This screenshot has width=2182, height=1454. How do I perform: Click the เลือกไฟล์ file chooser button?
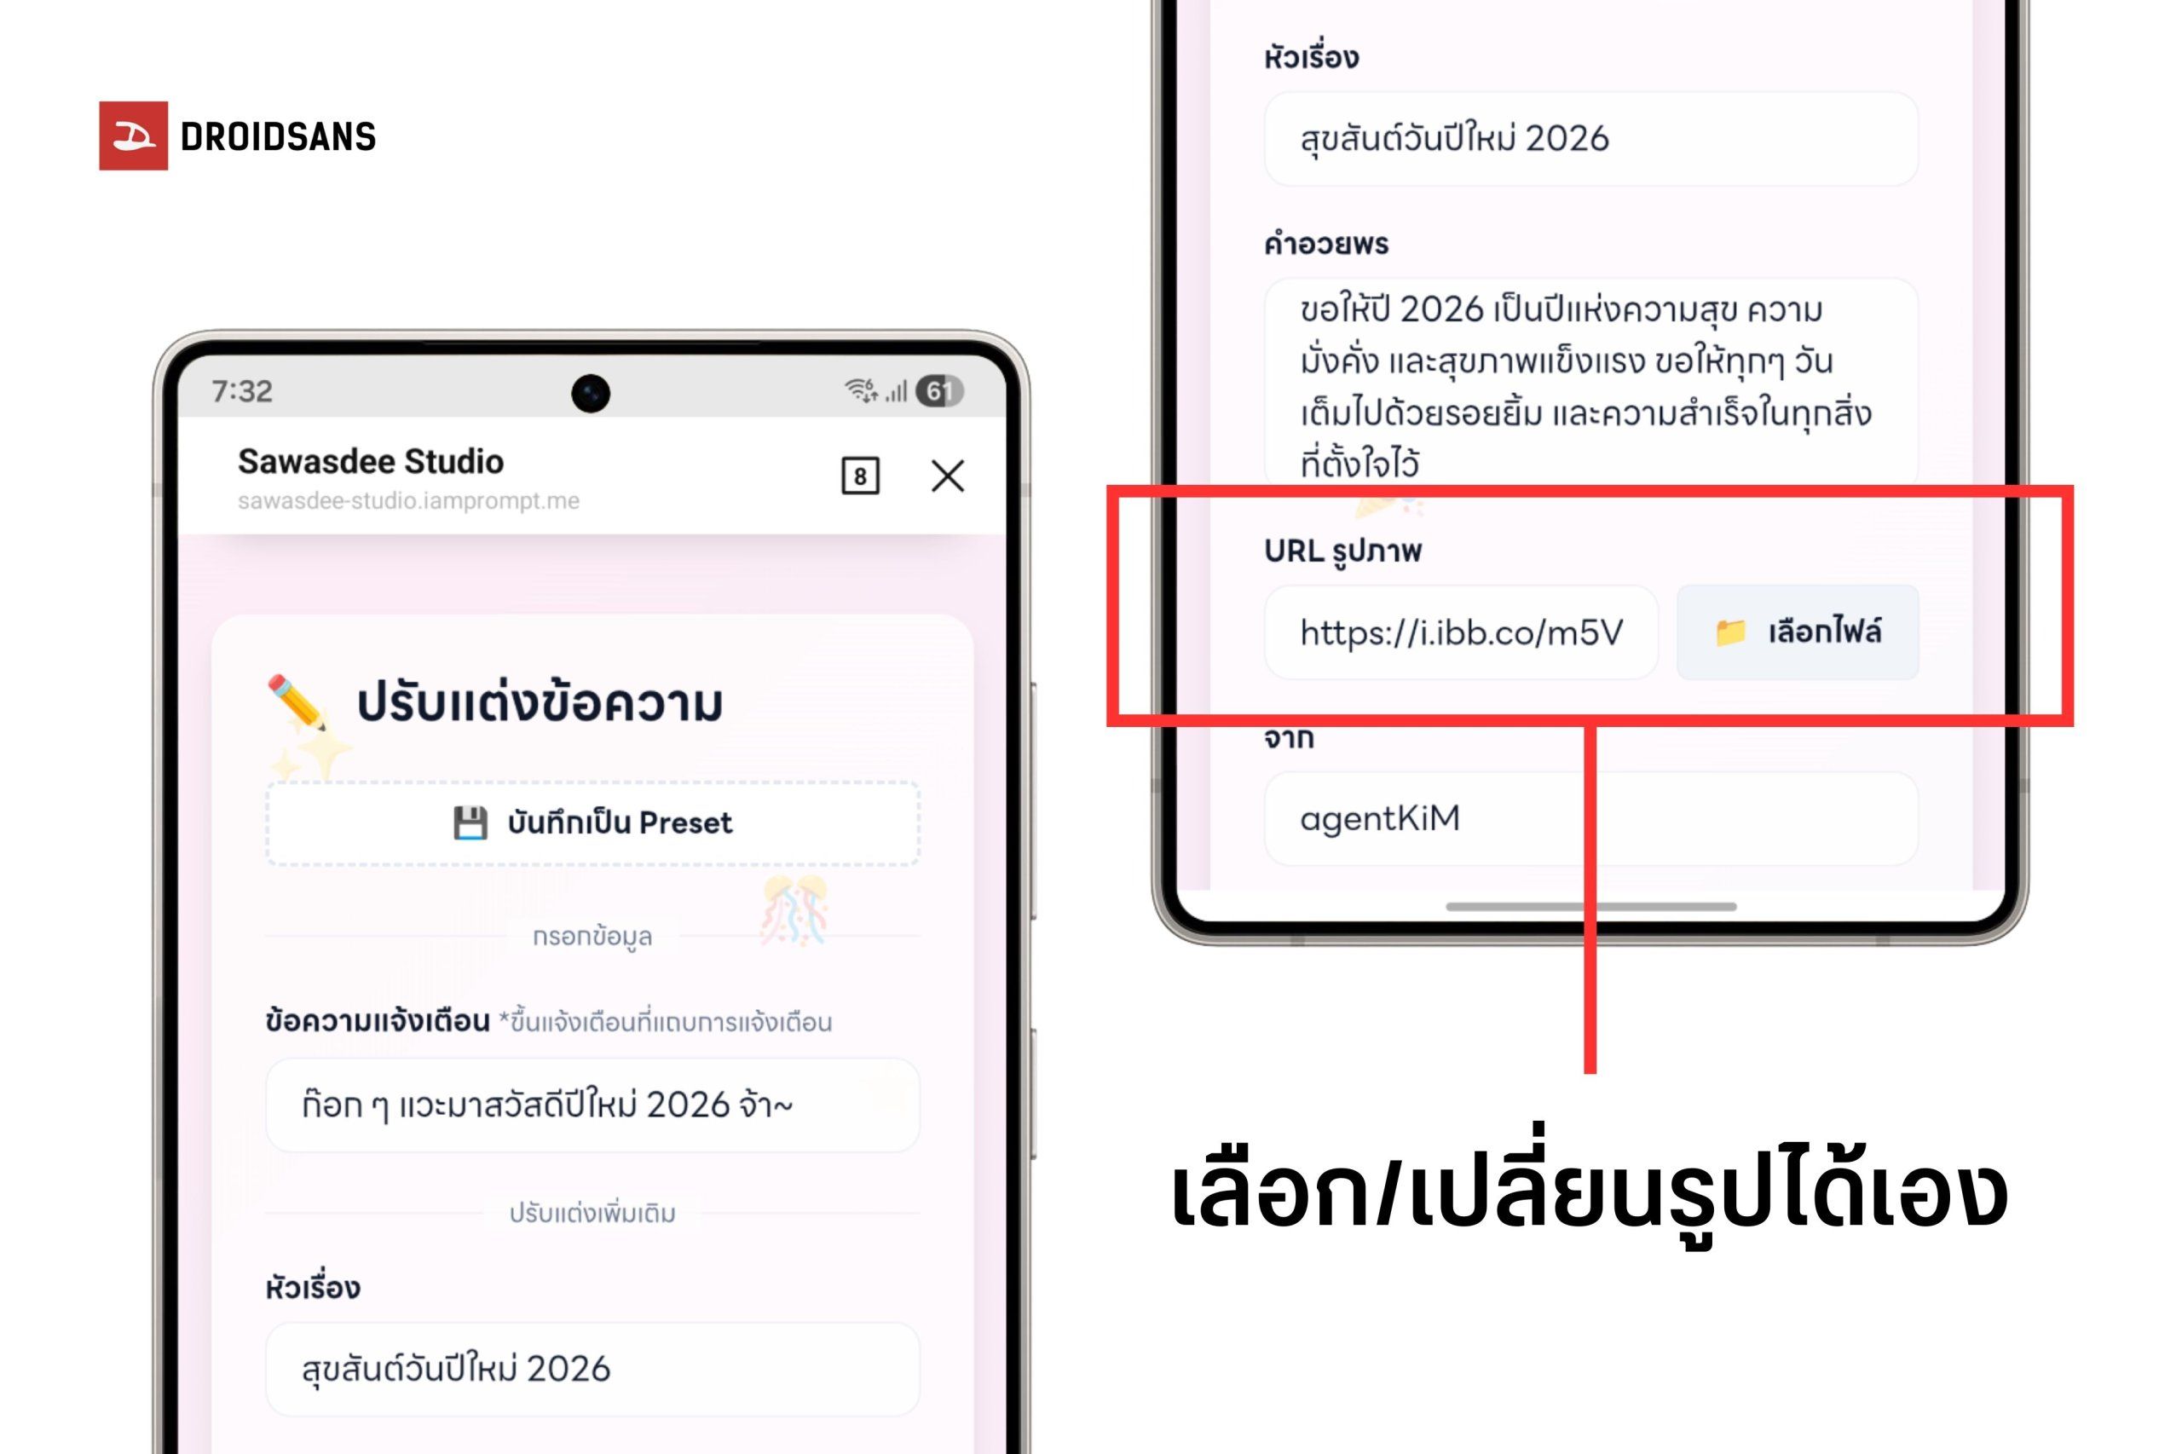coord(1796,632)
